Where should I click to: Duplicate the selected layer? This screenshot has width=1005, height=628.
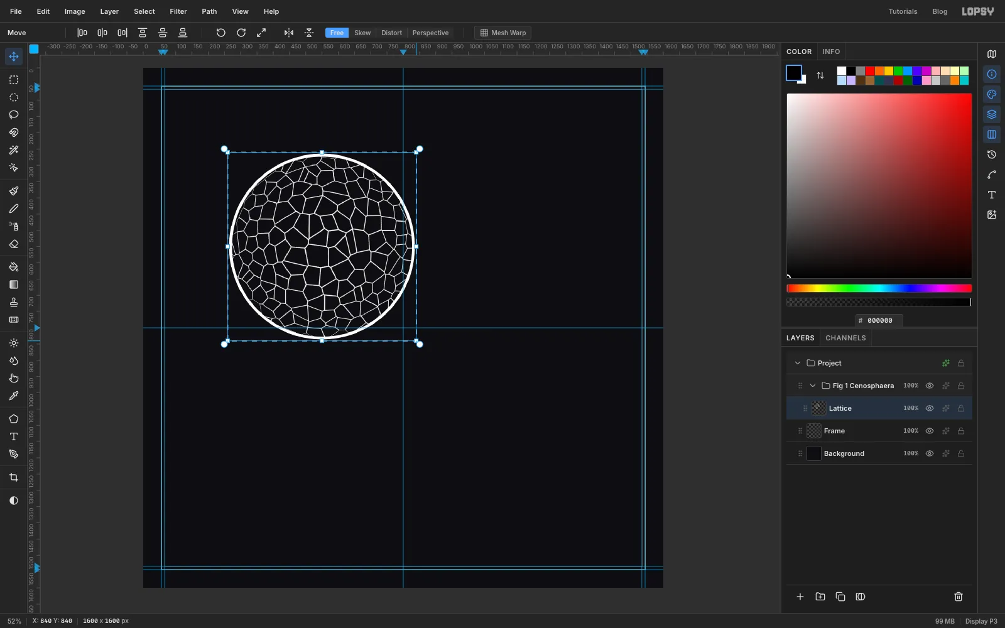(840, 597)
